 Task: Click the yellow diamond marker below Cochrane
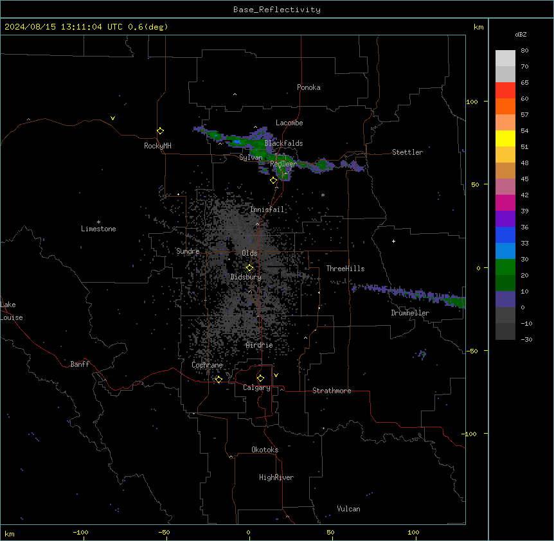click(x=219, y=379)
